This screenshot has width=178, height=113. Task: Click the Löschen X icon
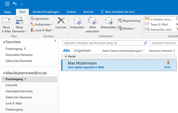pyautogui.click(x=61, y=21)
